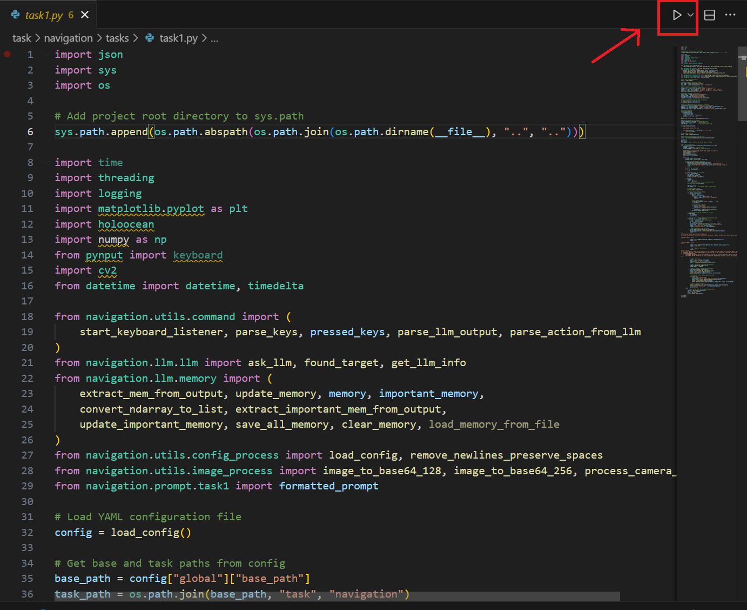Run the Python file with play button
Image resolution: width=747 pixels, height=610 pixels.
(x=676, y=15)
